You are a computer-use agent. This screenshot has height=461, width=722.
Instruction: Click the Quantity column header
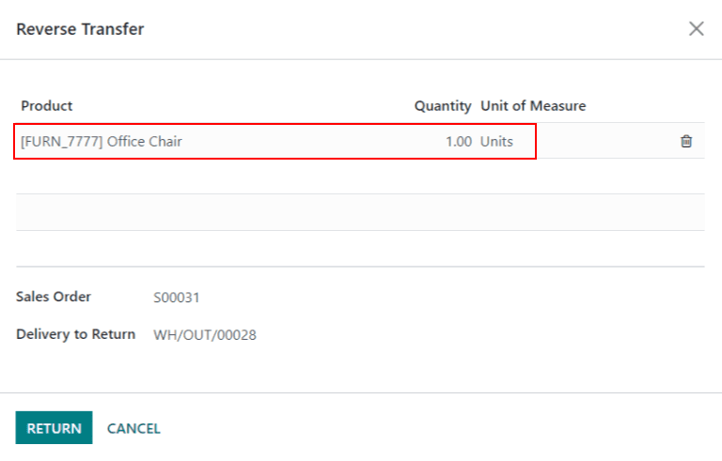click(x=442, y=106)
